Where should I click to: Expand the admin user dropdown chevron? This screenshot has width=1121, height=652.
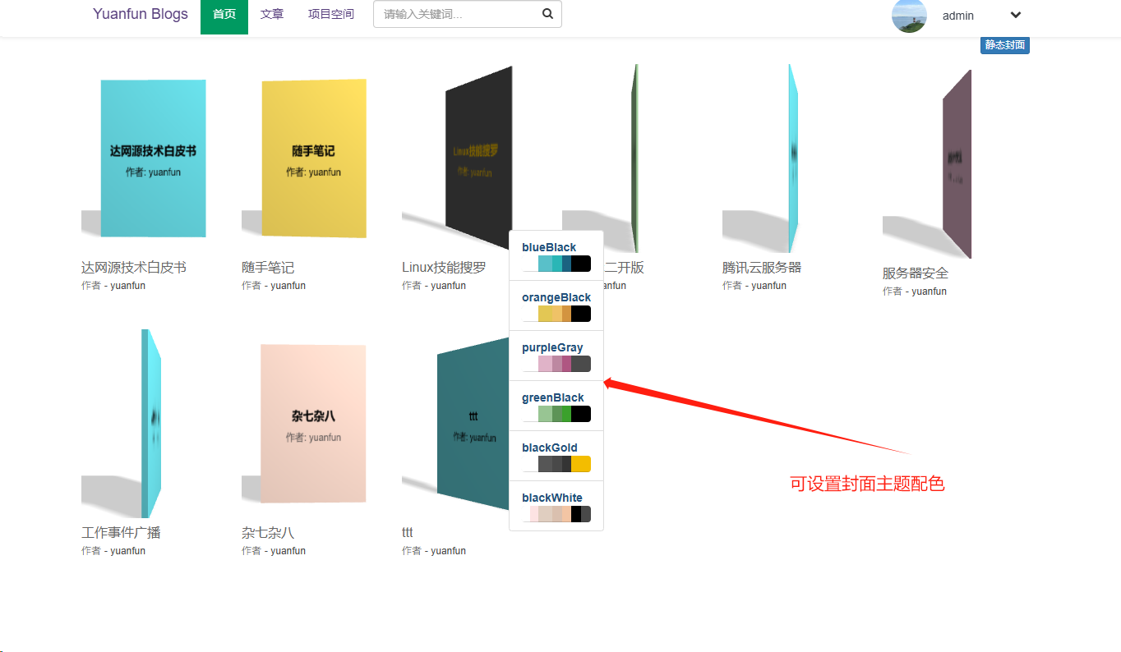tap(1015, 15)
